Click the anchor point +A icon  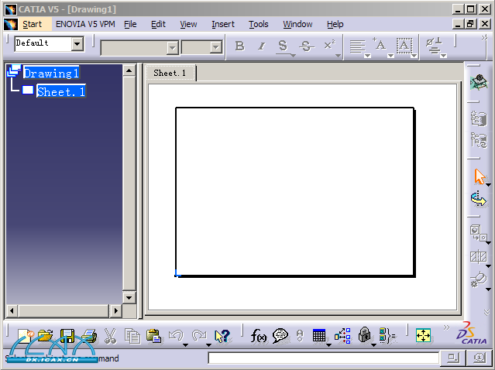tap(380, 44)
